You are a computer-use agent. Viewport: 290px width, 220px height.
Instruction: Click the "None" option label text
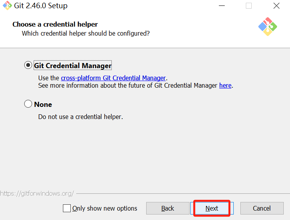click(43, 104)
